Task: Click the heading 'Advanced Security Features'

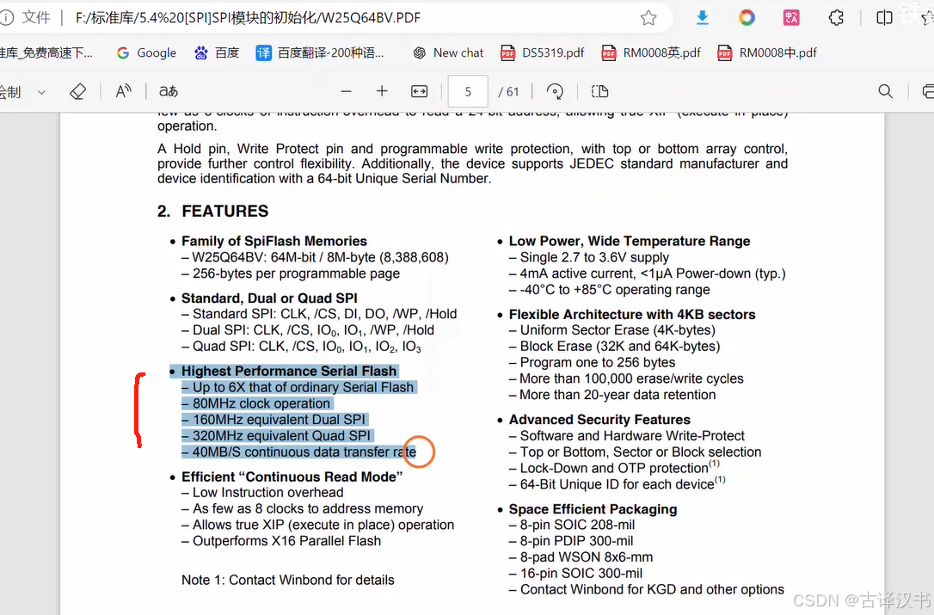Action: [599, 420]
